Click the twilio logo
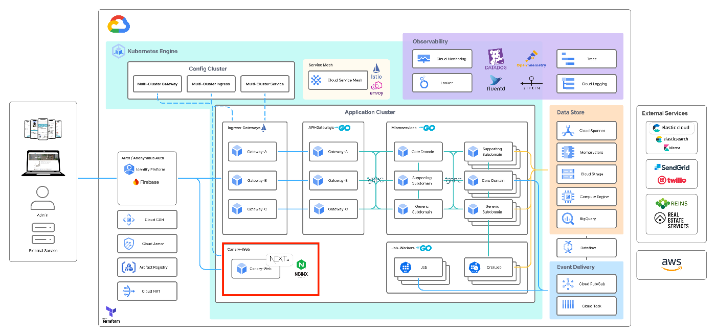 click(672, 180)
